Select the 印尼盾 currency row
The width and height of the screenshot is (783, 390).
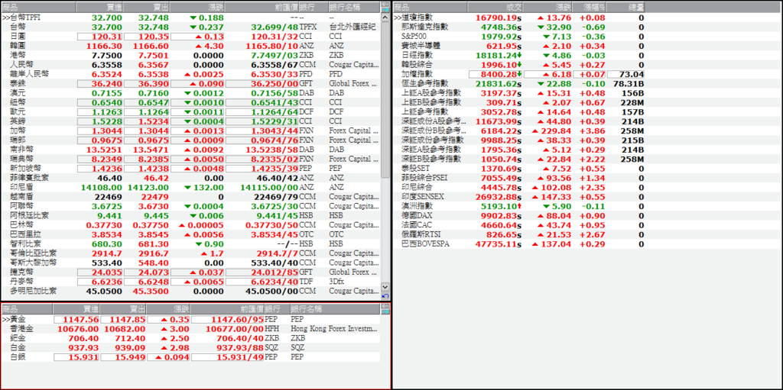190,188
